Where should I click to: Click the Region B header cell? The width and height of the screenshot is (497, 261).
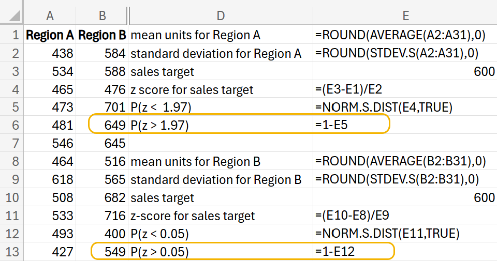coord(102,36)
